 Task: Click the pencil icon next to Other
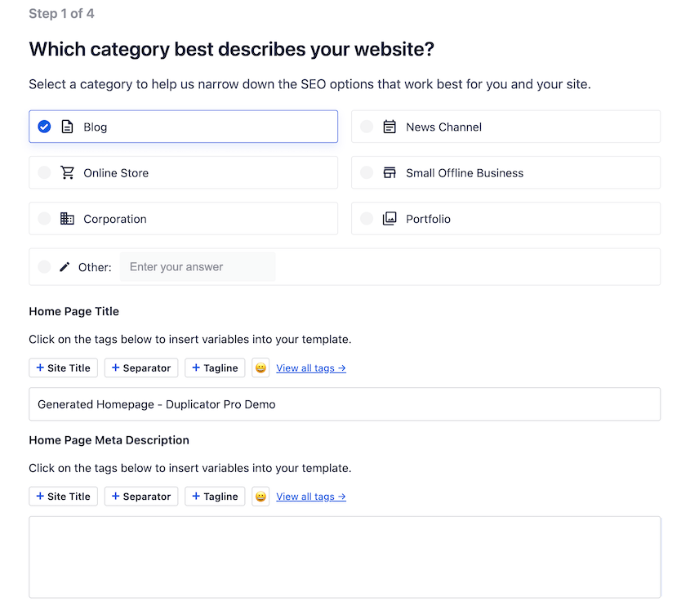[65, 267]
